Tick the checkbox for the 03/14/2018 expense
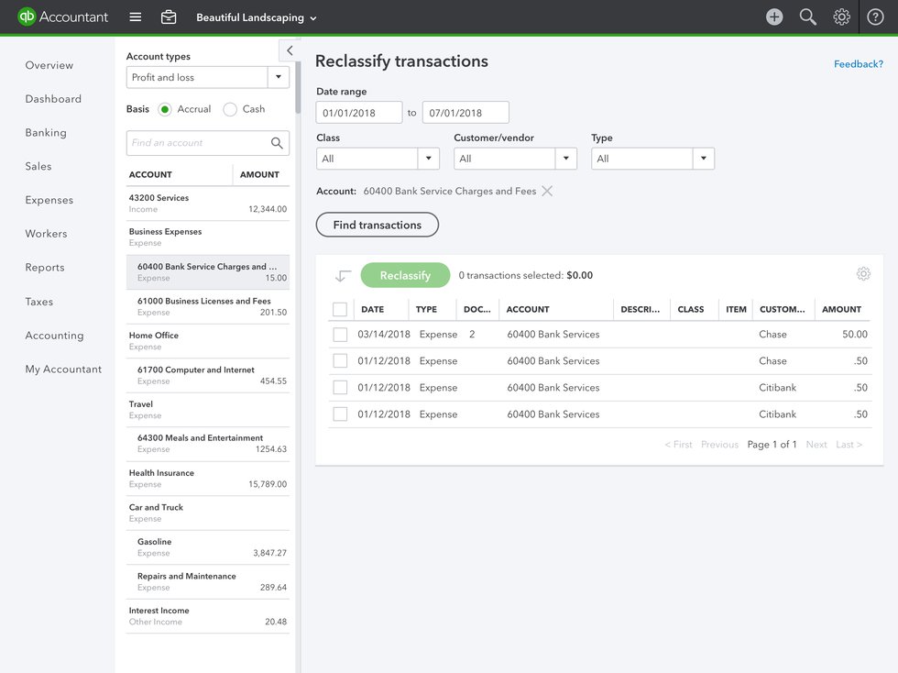898x673 pixels. click(340, 335)
